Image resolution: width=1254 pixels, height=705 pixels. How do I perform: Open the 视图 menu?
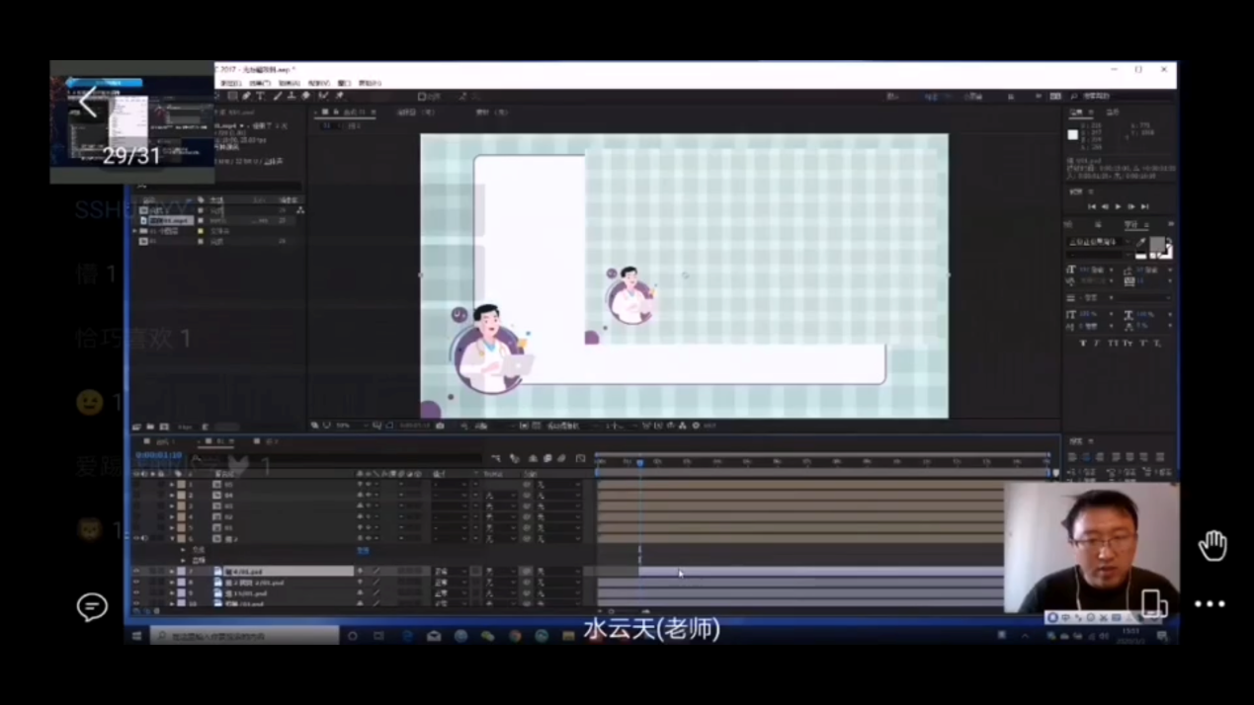coord(318,84)
